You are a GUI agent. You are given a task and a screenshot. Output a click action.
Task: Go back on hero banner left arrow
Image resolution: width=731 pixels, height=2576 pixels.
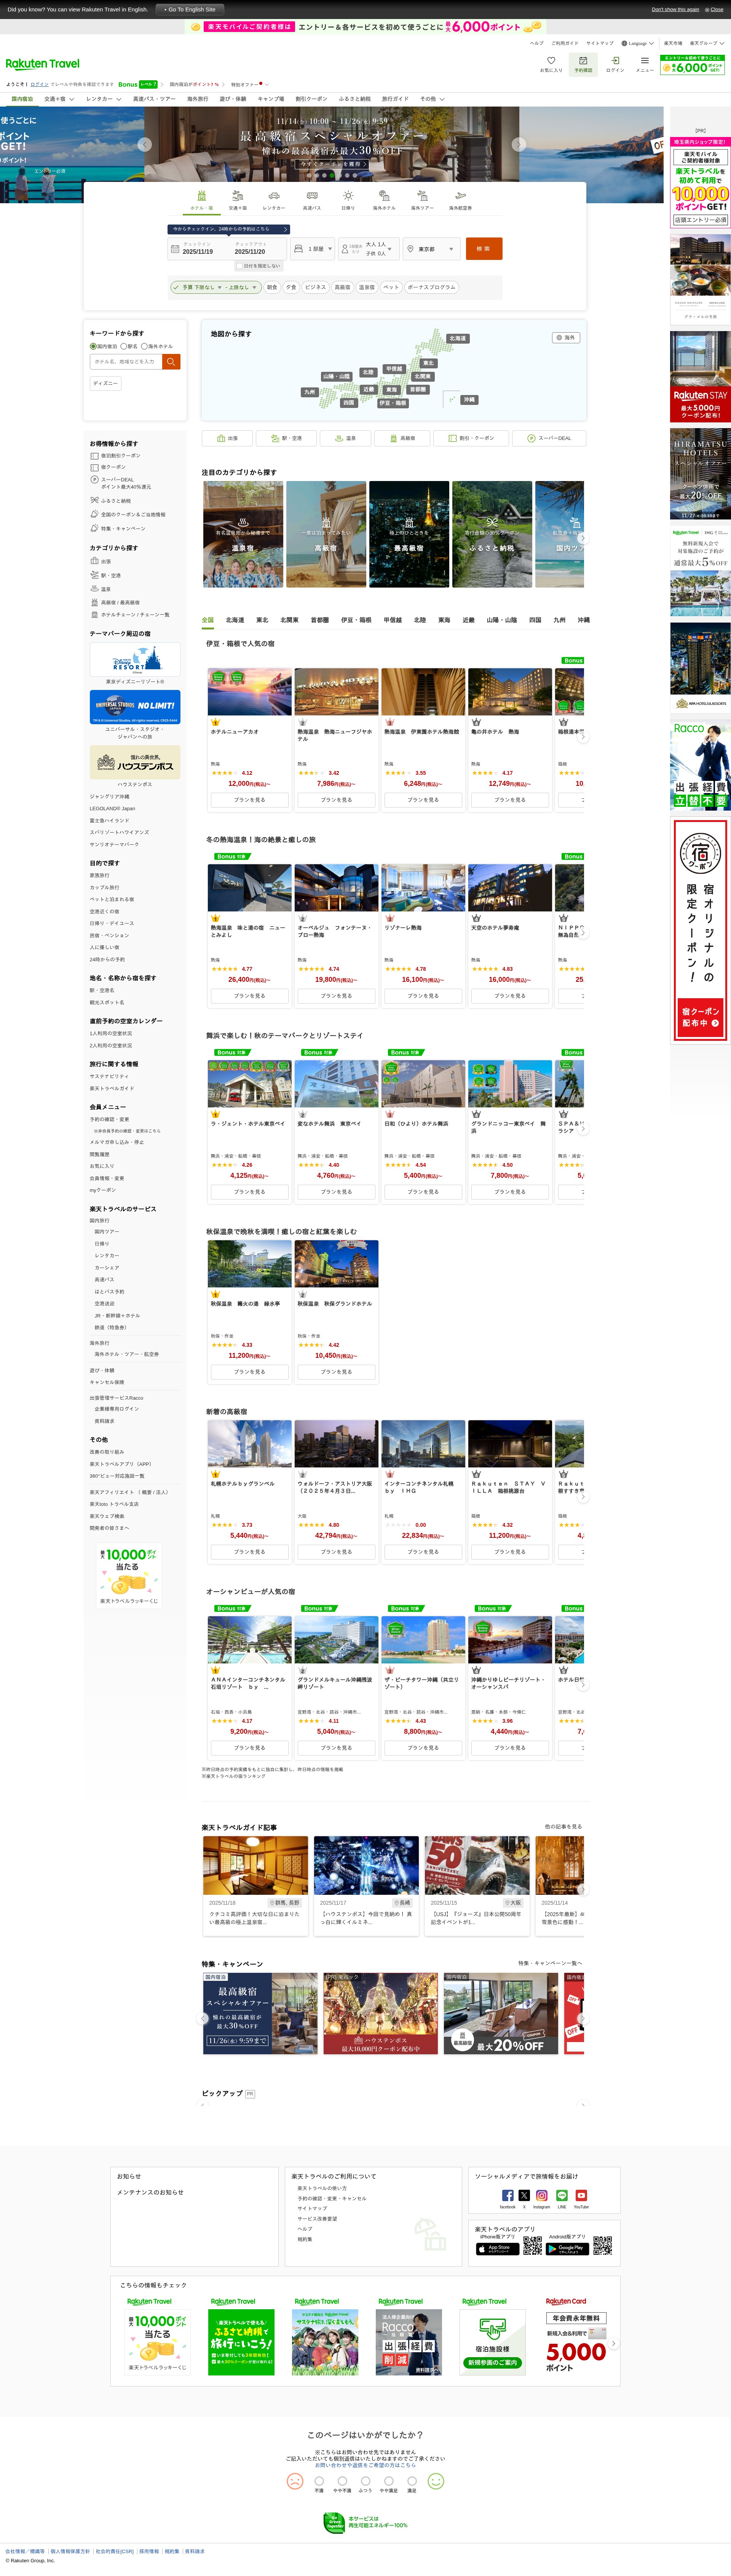pyautogui.click(x=145, y=144)
